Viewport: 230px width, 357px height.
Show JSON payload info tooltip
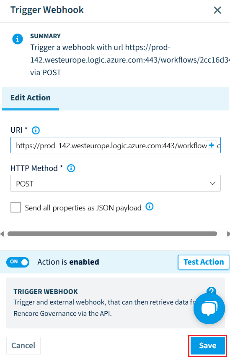pos(150,207)
